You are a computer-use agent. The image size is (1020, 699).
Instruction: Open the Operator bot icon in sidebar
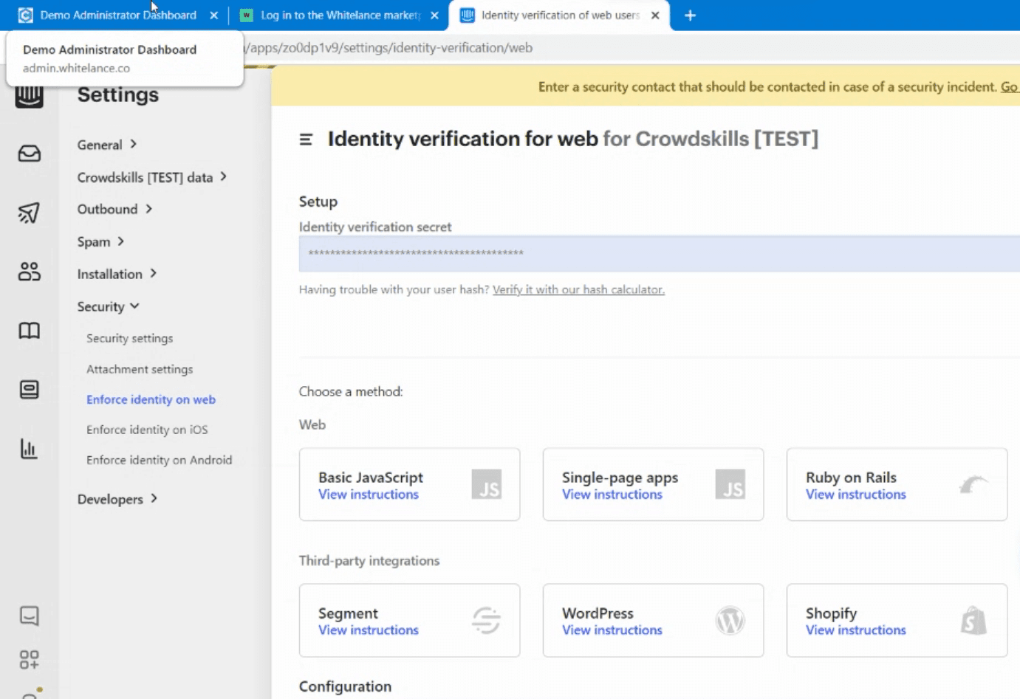pyautogui.click(x=30, y=390)
